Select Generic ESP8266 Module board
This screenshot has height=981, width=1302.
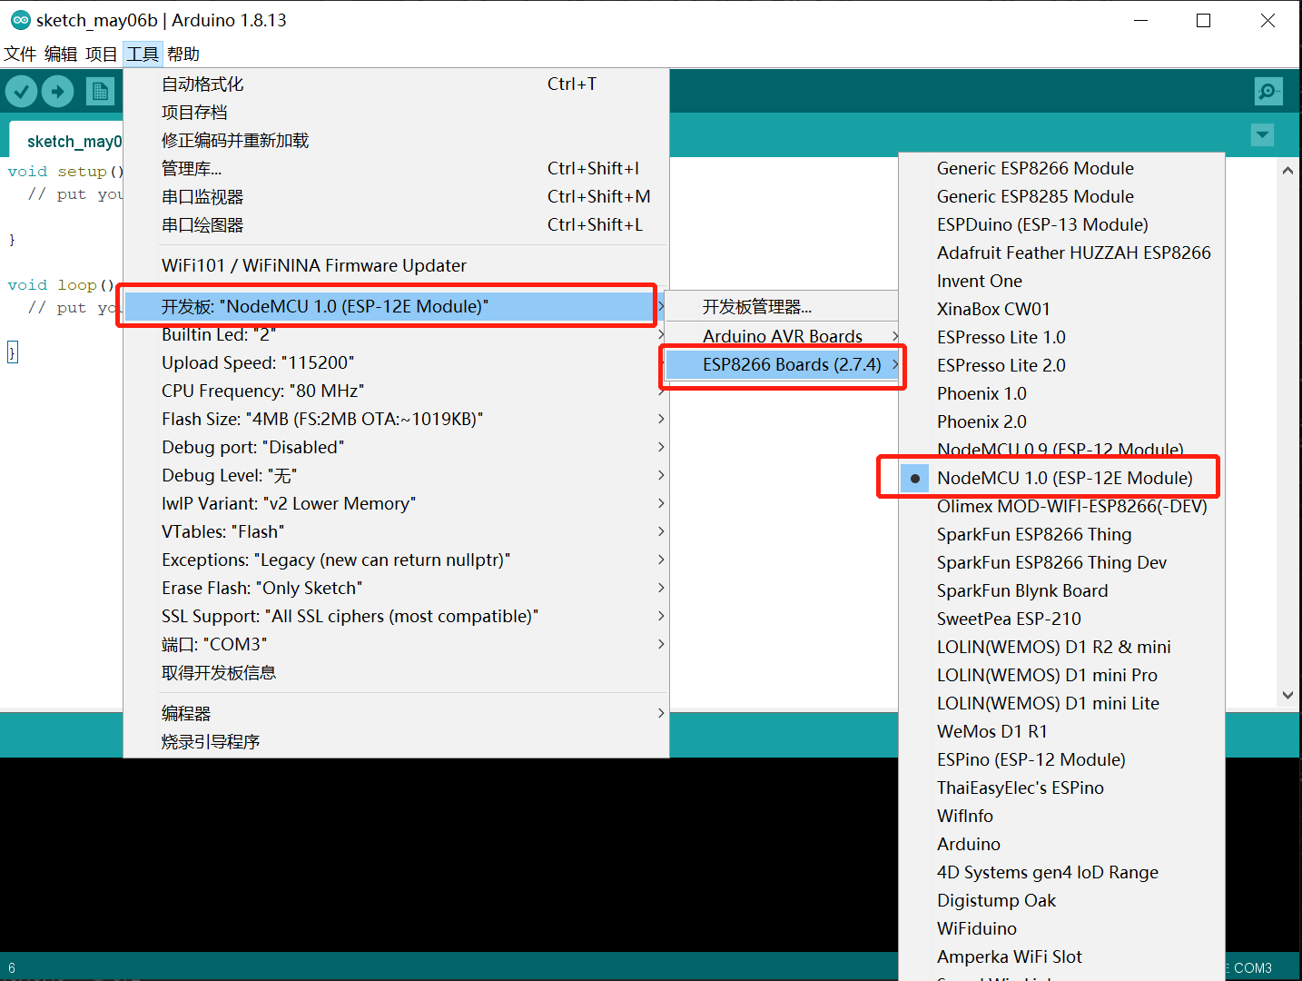tap(1061, 169)
